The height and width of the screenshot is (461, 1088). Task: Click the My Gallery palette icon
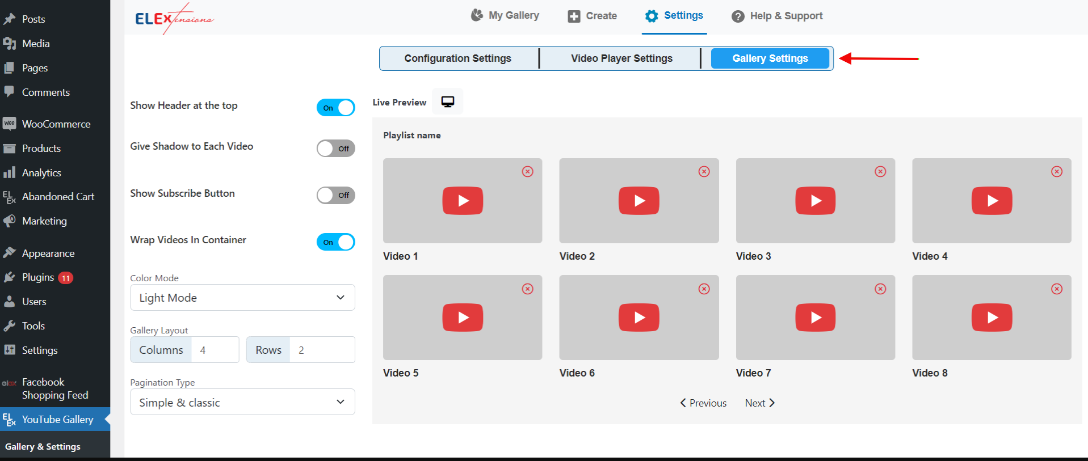tap(477, 15)
